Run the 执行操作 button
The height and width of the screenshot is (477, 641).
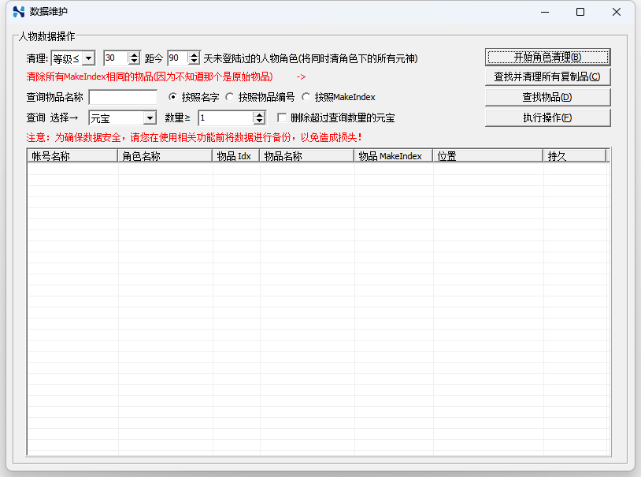[x=547, y=117]
